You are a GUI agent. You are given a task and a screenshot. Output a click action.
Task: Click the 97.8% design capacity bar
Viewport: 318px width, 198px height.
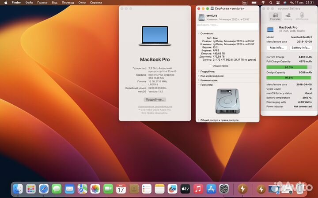[289, 78]
